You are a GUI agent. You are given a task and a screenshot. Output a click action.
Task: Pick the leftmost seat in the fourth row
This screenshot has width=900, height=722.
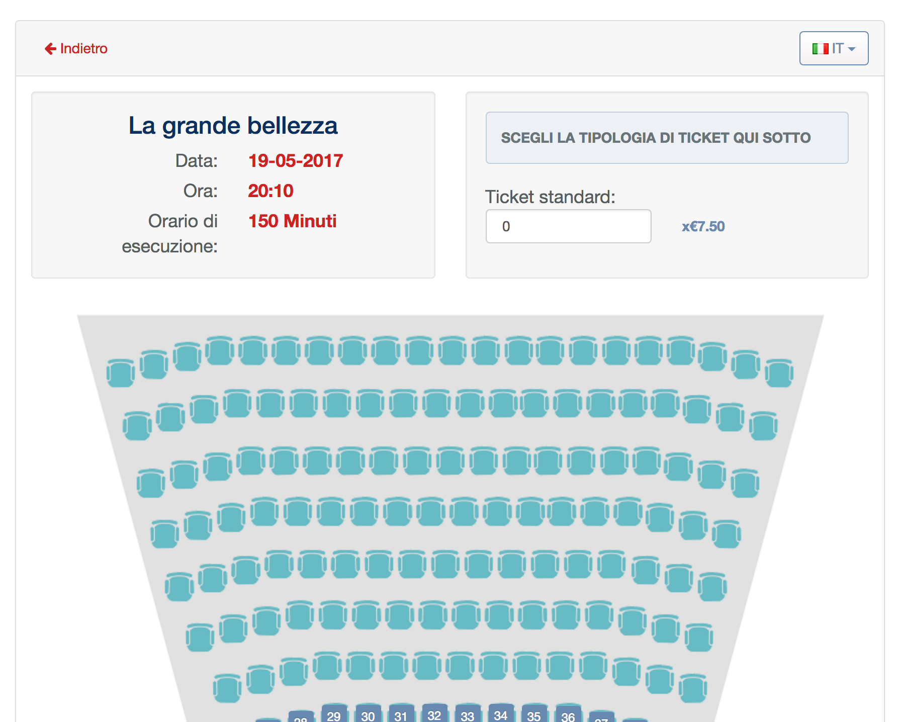point(164,534)
